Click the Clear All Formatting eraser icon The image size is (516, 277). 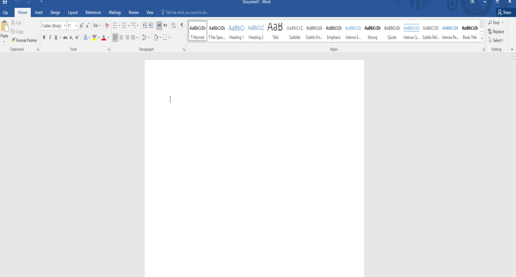[107, 26]
